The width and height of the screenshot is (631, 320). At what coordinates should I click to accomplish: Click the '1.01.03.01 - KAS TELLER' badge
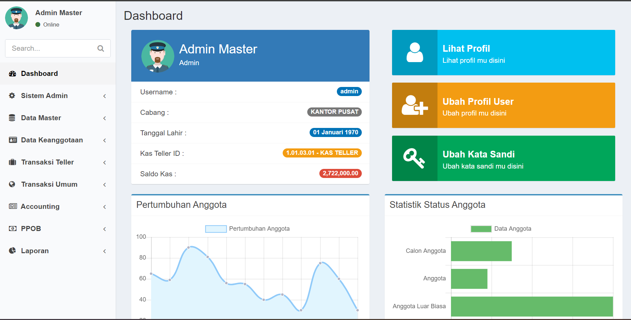point(322,153)
